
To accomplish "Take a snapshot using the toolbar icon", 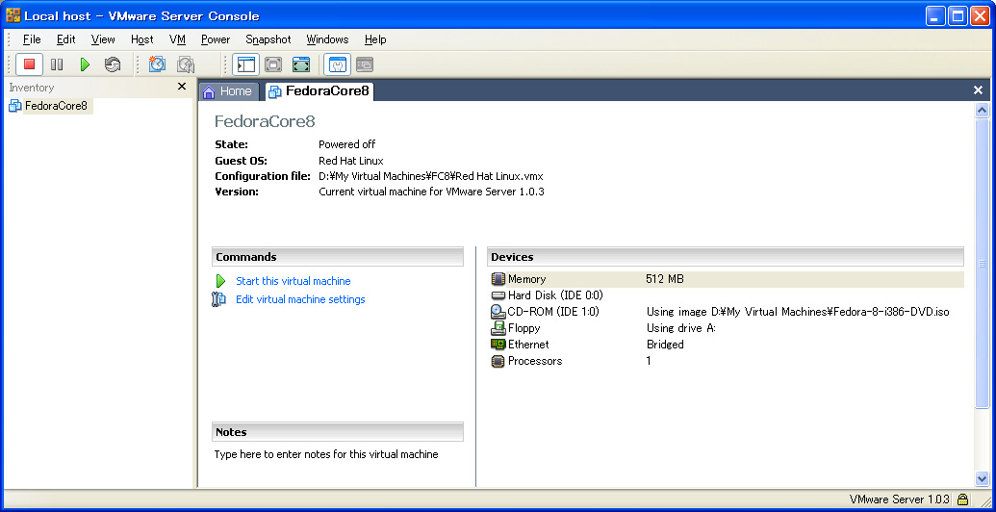I will point(157,64).
